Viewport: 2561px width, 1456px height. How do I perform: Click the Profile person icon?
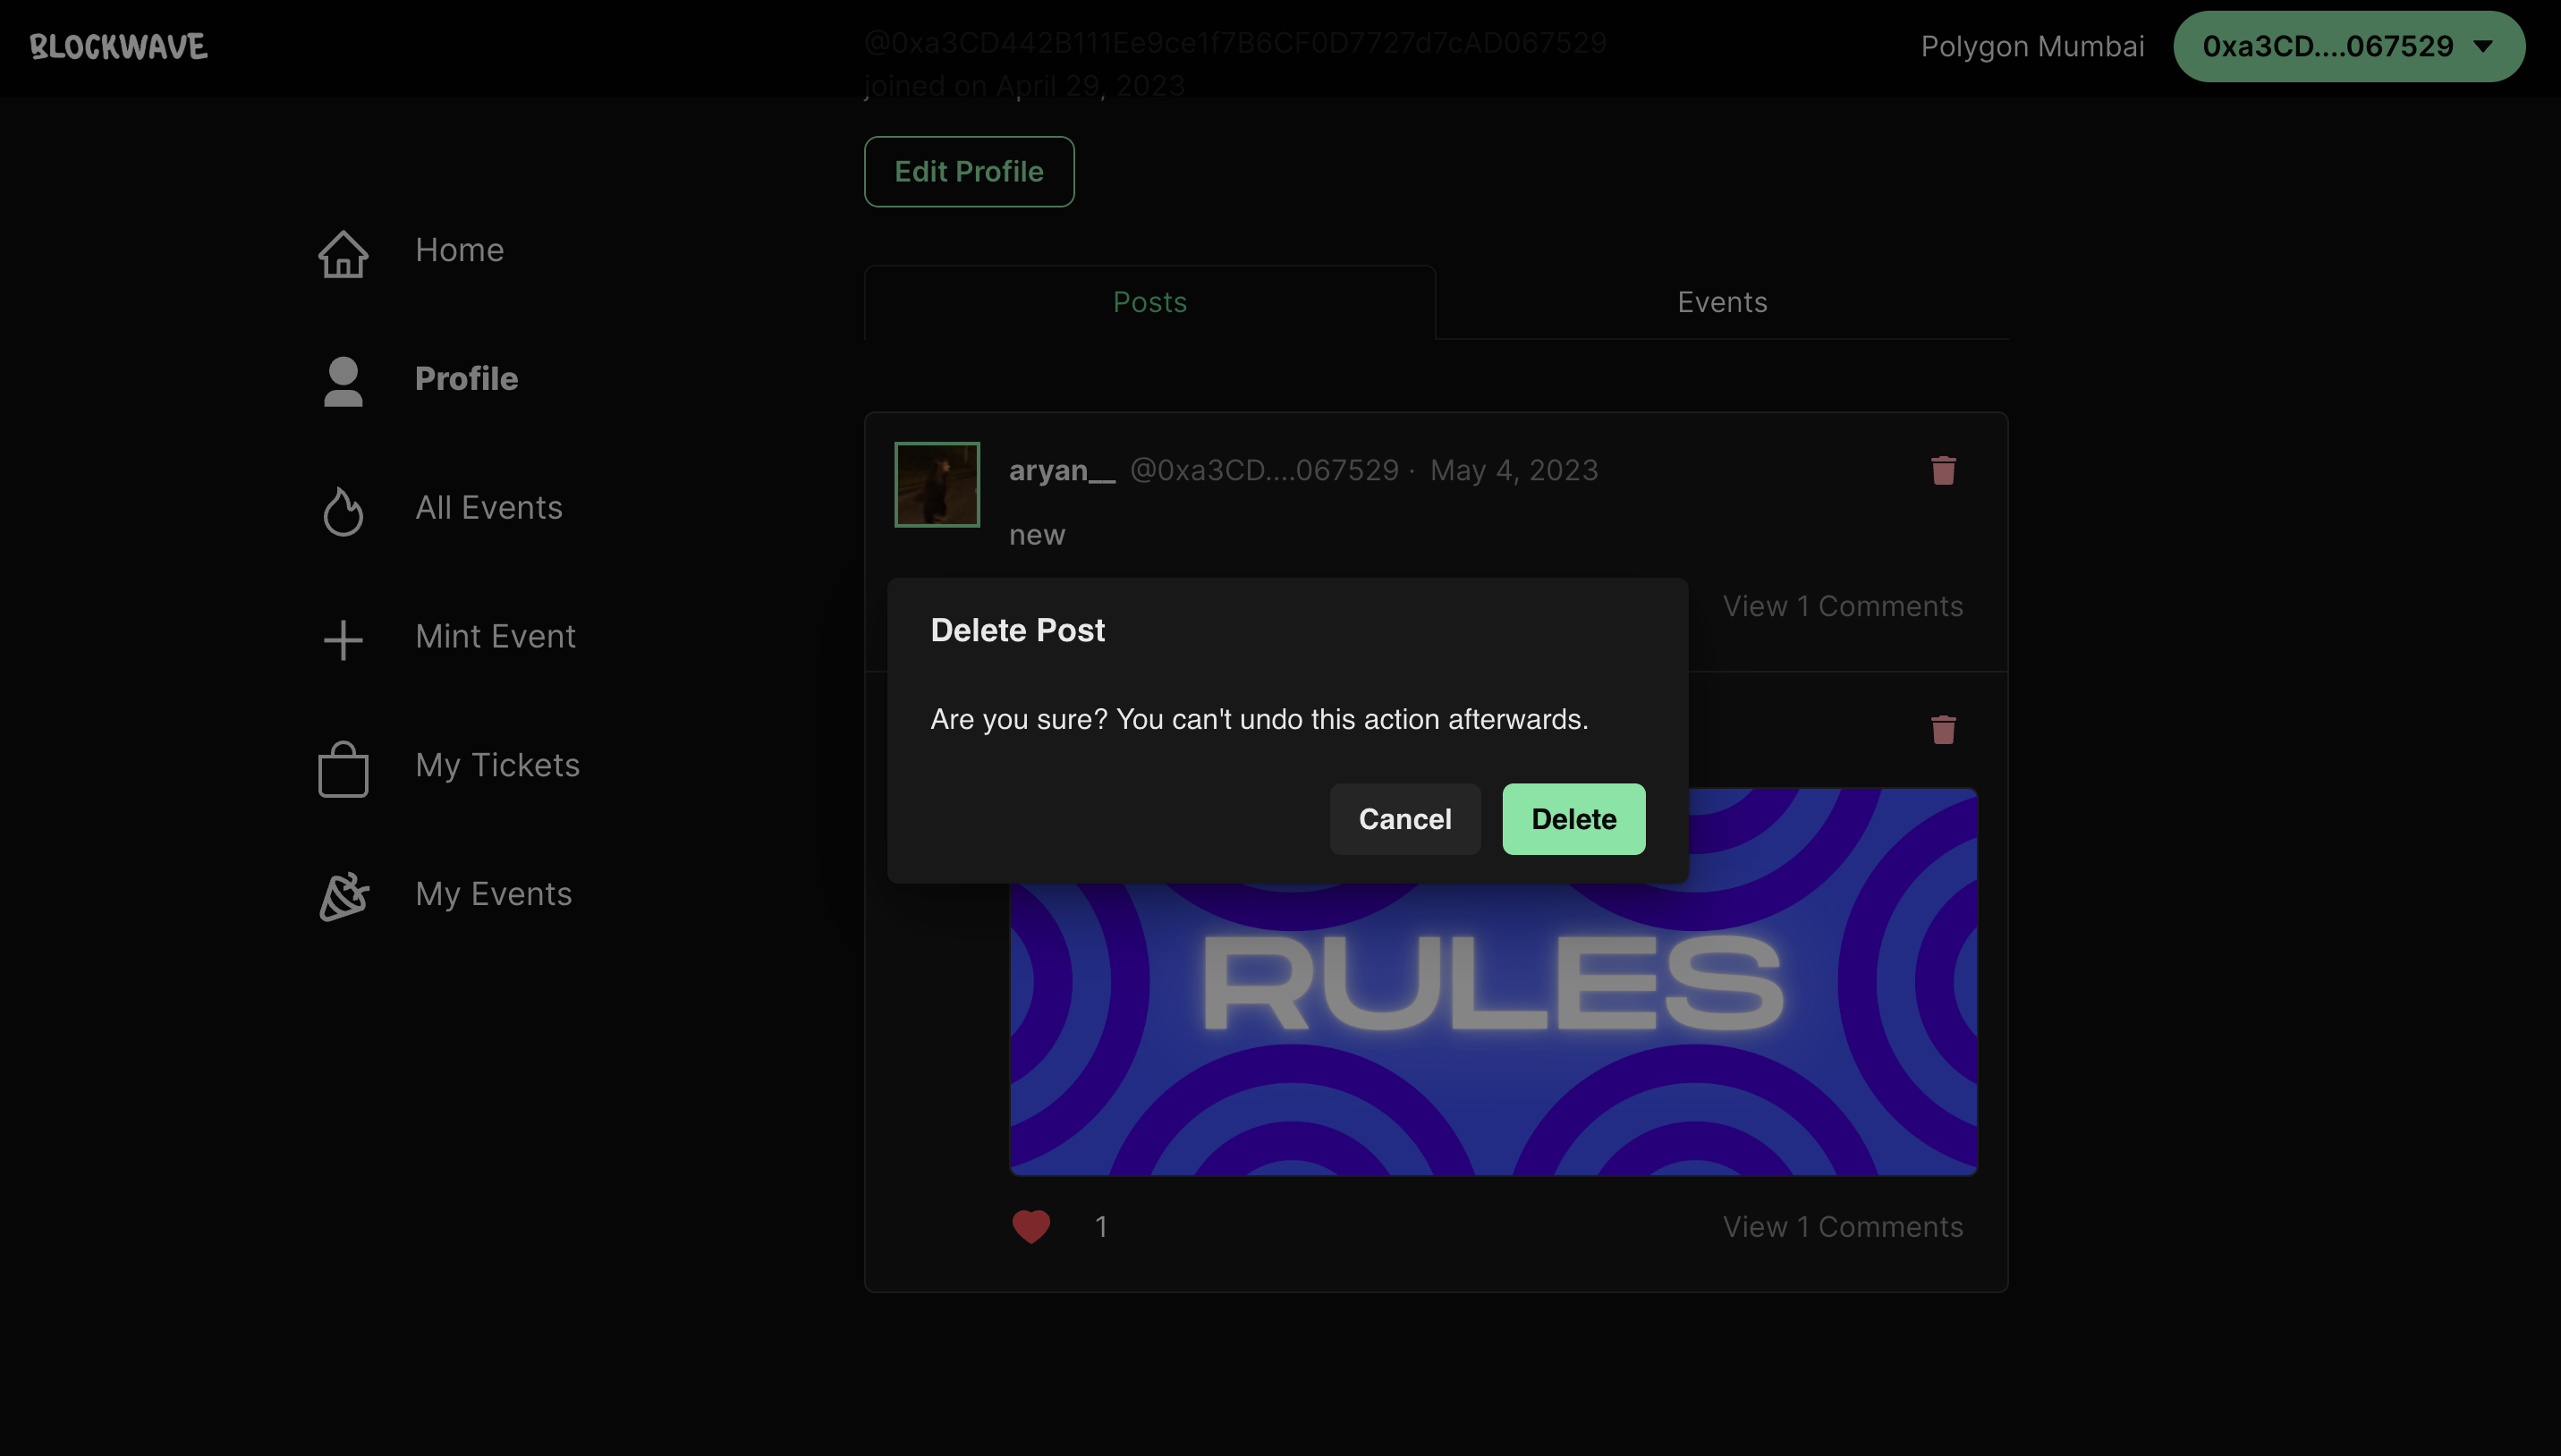click(343, 382)
